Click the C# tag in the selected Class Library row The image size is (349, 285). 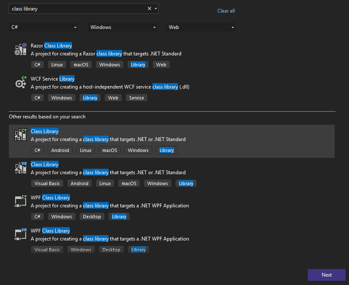point(37,150)
